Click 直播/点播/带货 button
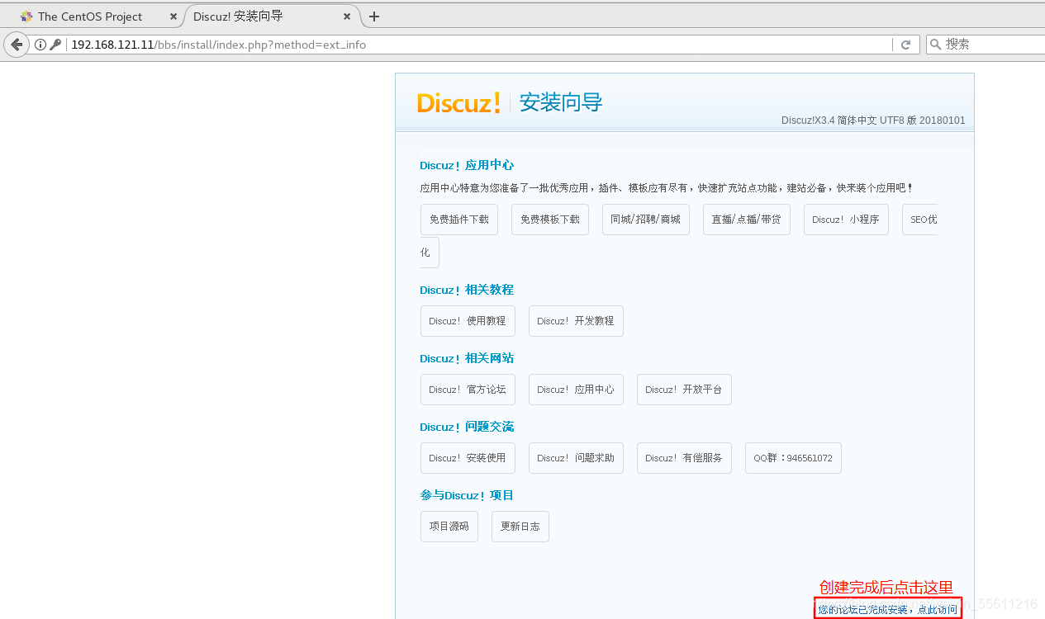 click(x=747, y=220)
